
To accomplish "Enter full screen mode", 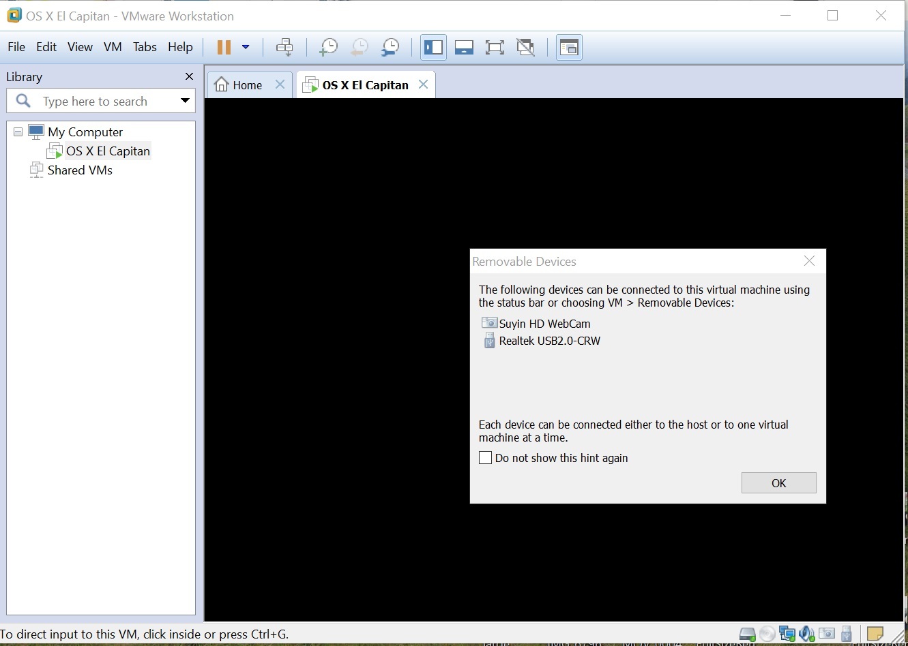I will click(495, 47).
